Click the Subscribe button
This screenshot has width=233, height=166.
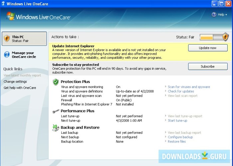[x=208, y=66]
